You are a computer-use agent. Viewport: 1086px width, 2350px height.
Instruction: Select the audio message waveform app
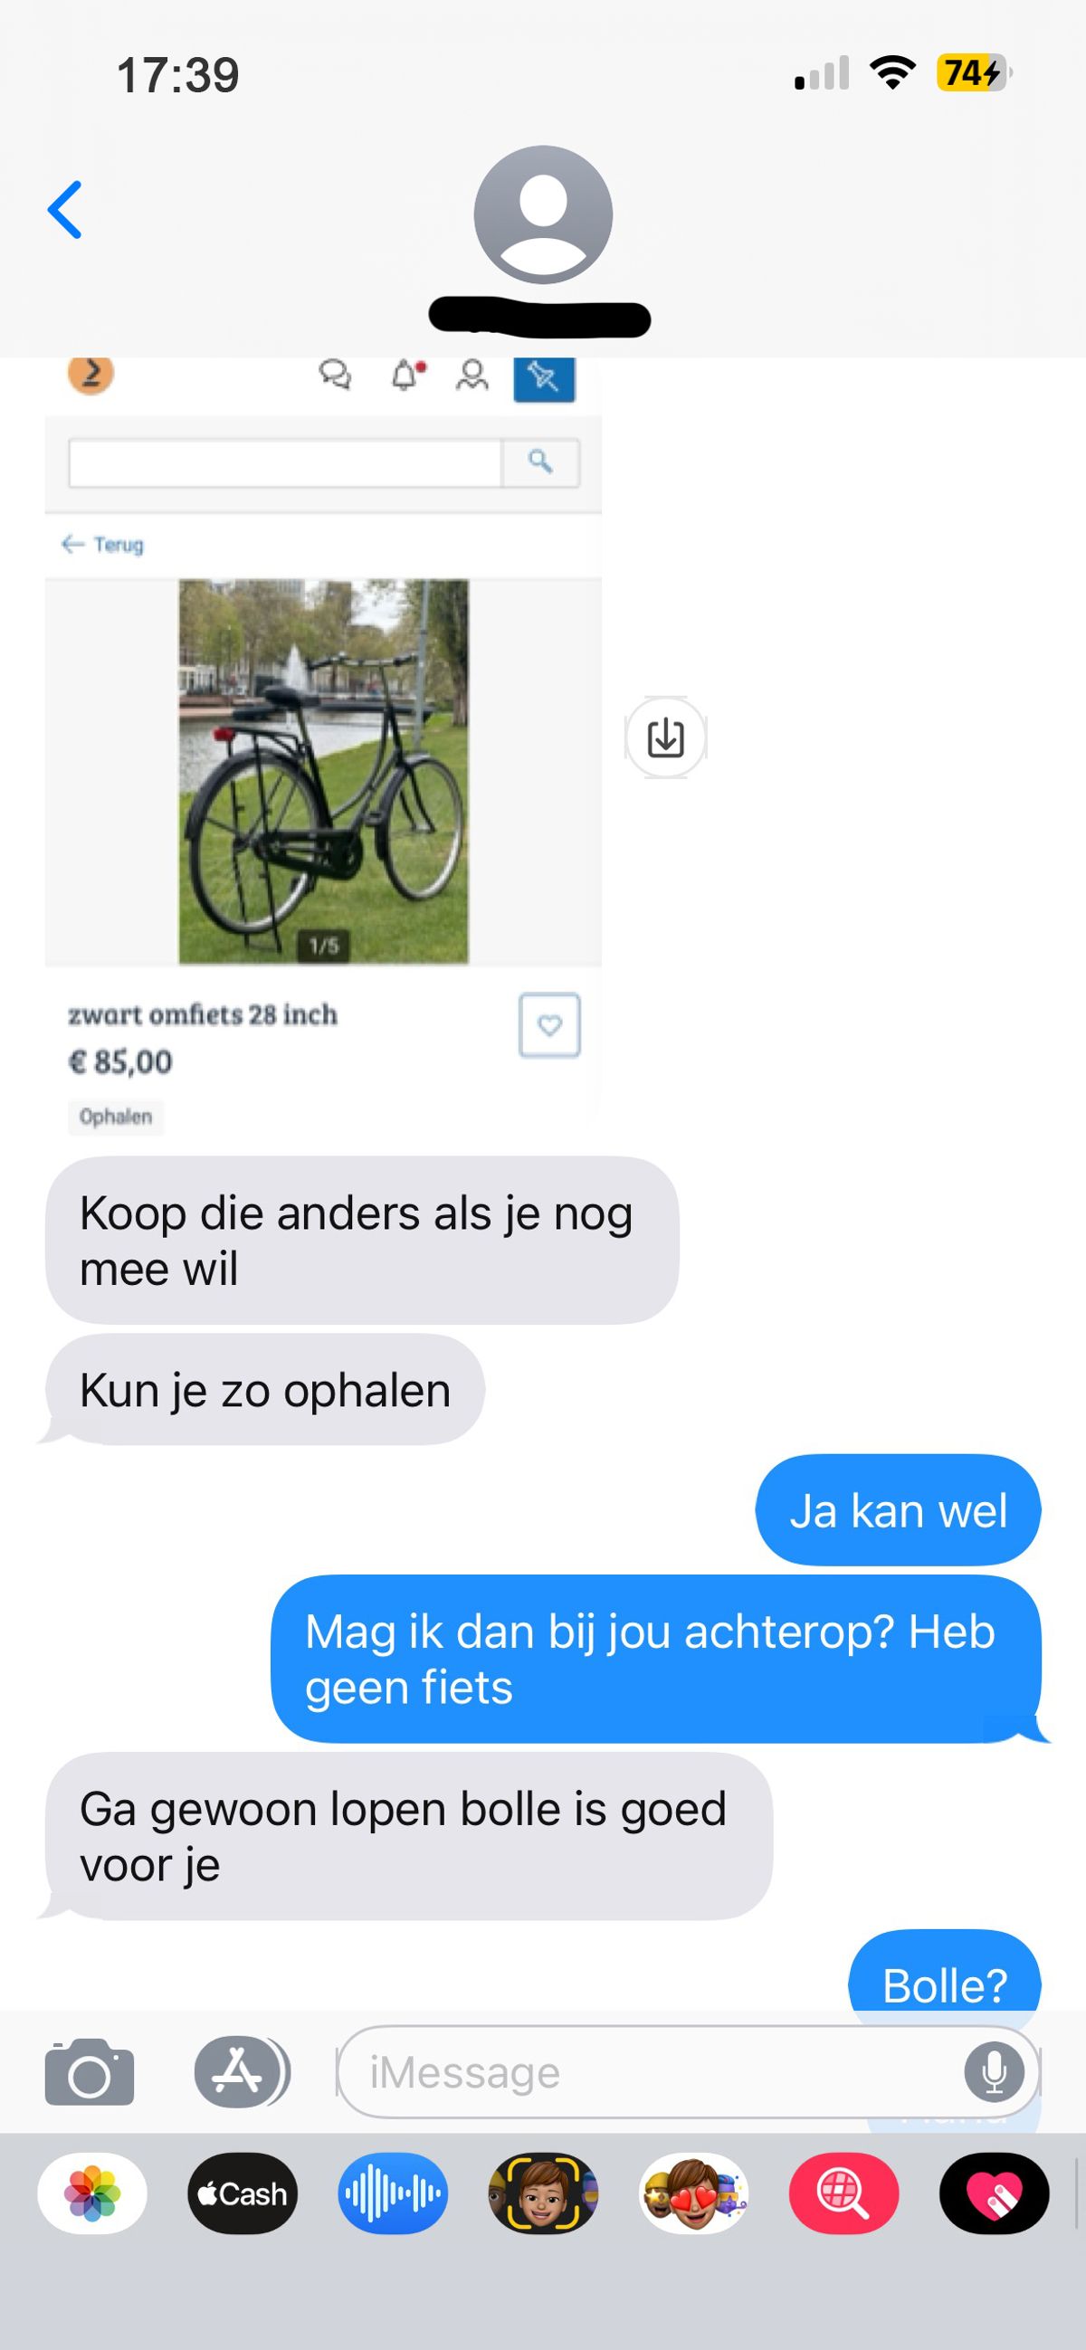click(393, 2193)
